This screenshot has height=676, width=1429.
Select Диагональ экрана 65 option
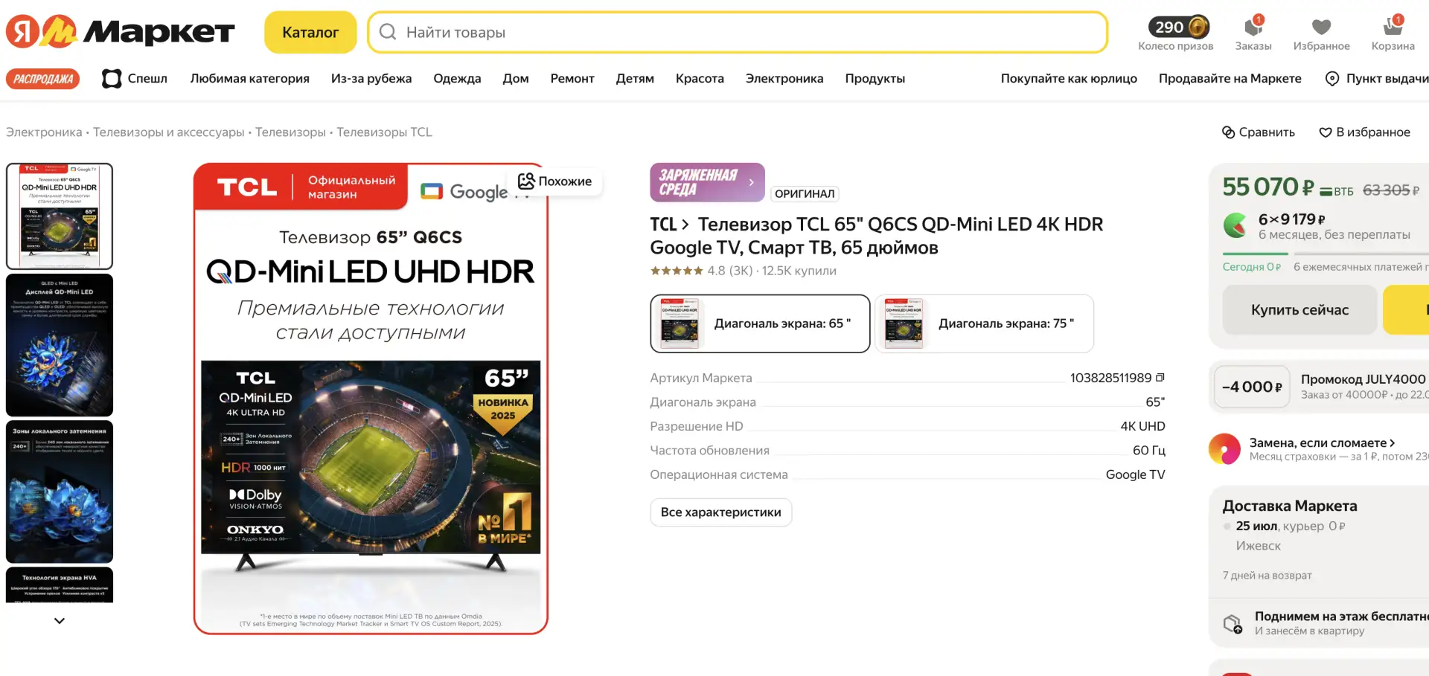(x=760, y=323)
